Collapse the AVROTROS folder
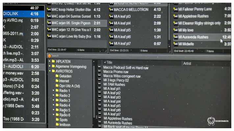 click(50, 71)
